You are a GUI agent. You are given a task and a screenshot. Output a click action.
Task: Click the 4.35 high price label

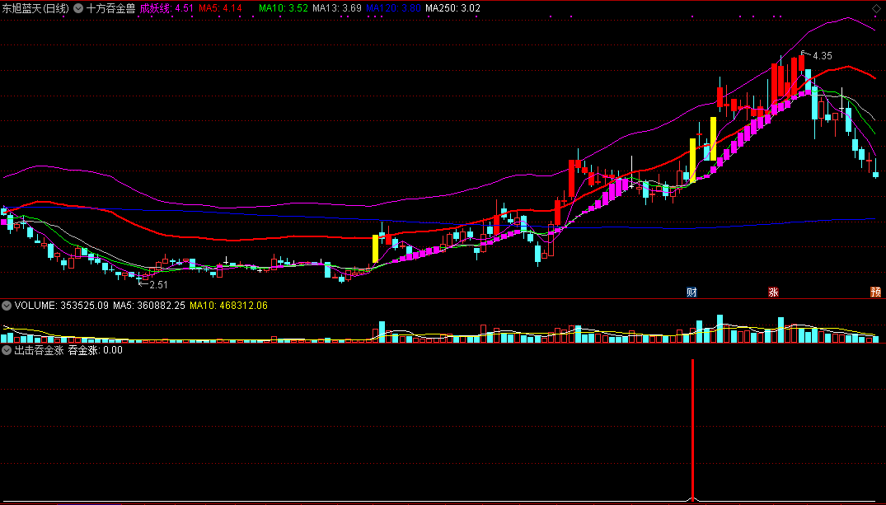(823, 56)
